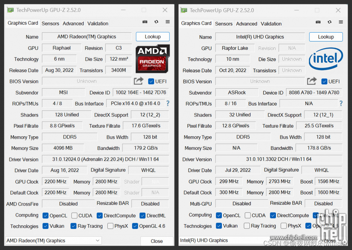Screen dimensions: 352x250
Task: Toggle Ray Tracing checkbox in AMD window
Action: pos(73,226)
